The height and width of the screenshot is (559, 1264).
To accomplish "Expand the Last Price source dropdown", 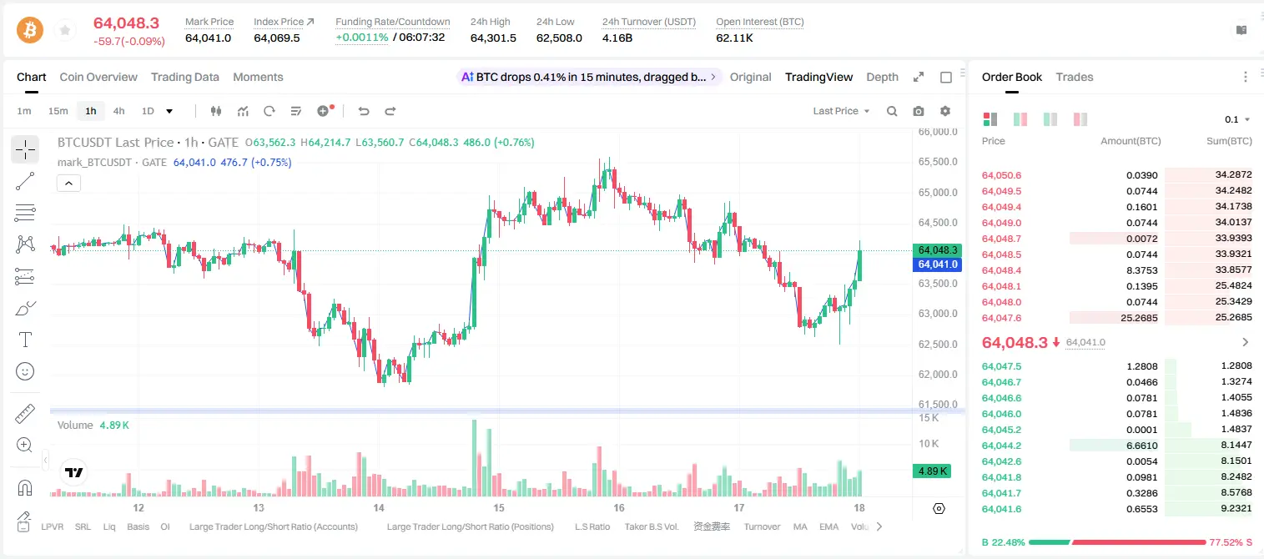I will coord(841,111).
